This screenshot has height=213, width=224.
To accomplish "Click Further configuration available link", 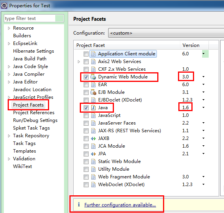I will coord(120,205).
